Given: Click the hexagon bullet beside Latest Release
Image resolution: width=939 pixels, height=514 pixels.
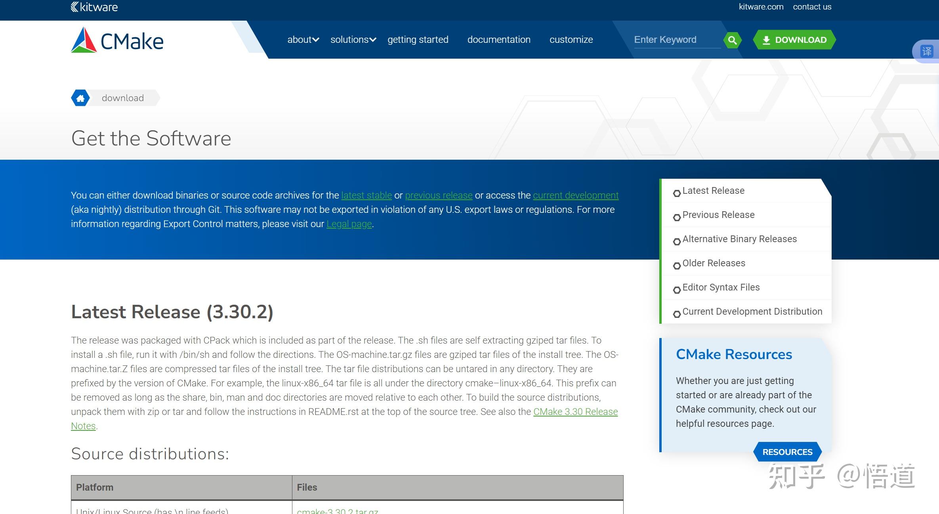Looking at the screenshot, I should 677,193.
